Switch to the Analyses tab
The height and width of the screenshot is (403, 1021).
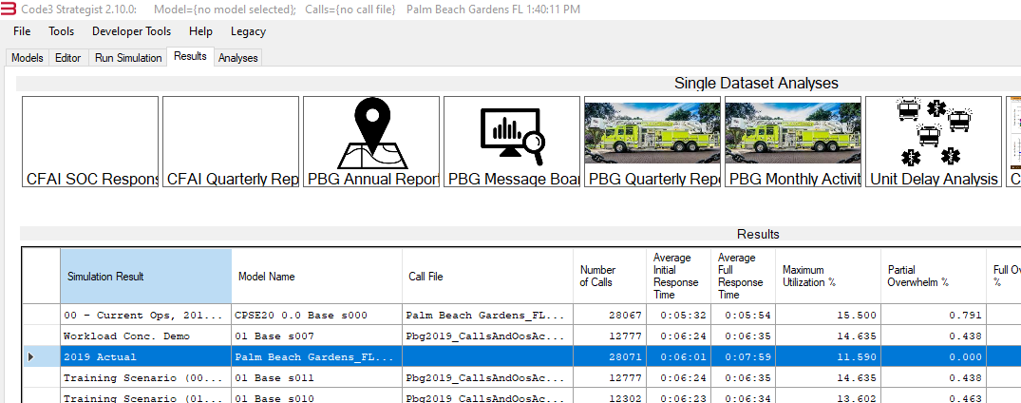click(x=237, y=58)
